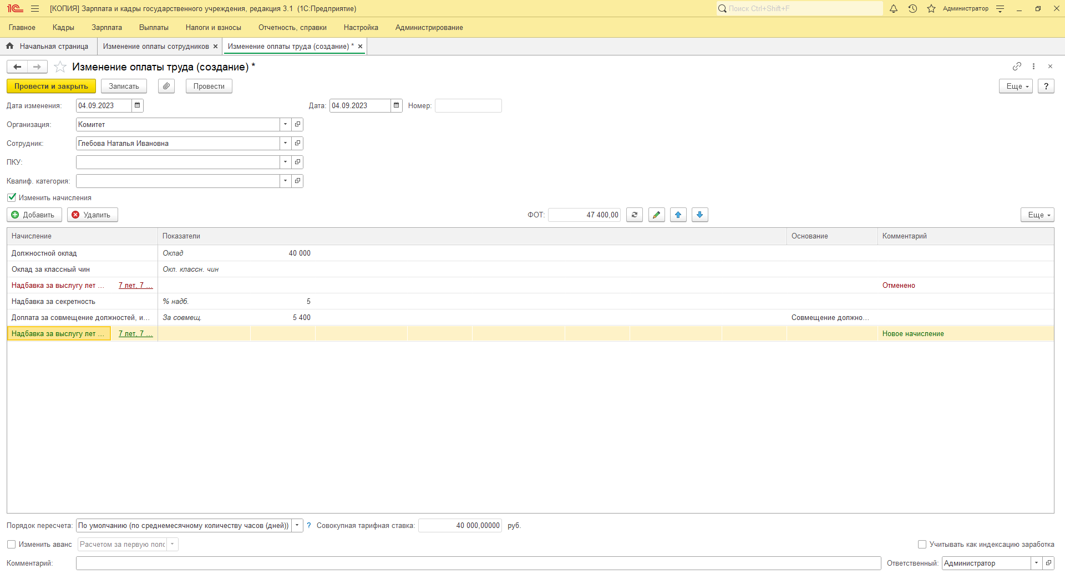Move the selected accrual row down
Screen dimensions: 1065x574
(700, 215)
